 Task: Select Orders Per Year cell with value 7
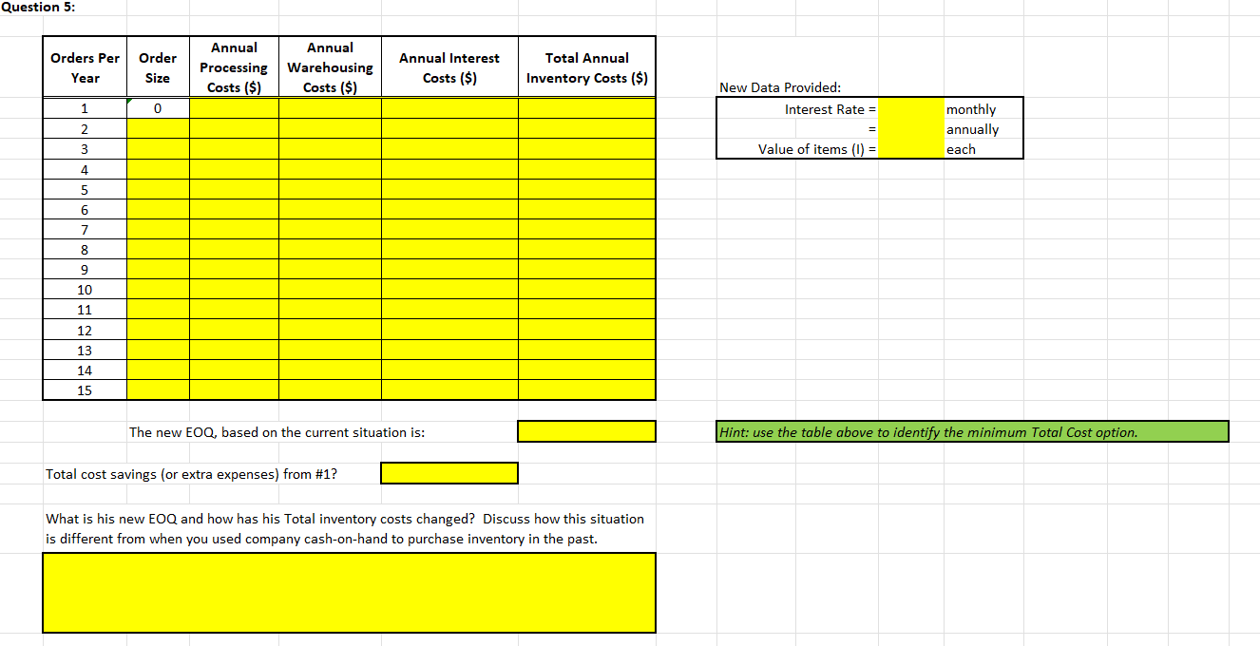coord(85,229)
